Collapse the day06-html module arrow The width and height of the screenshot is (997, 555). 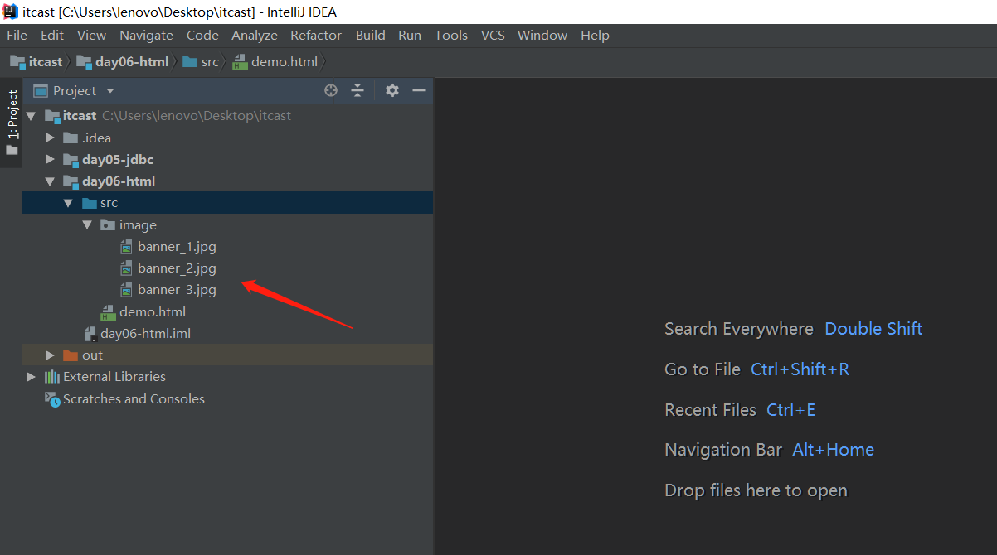51,181
